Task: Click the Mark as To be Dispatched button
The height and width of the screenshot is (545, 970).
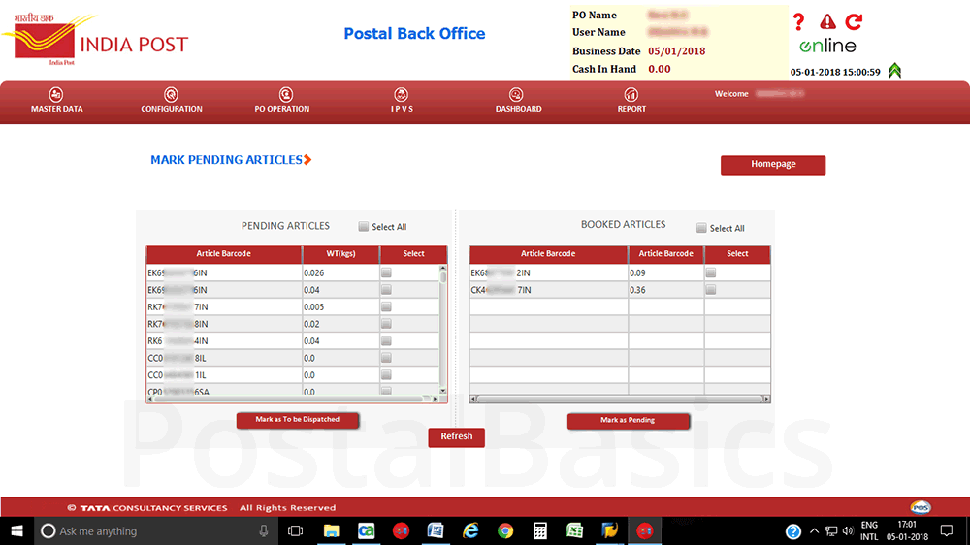Action: click(298, 420)
